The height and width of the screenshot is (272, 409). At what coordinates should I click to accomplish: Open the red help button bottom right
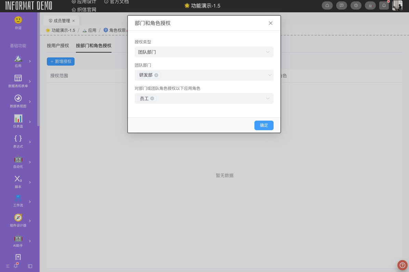(402, 265)
